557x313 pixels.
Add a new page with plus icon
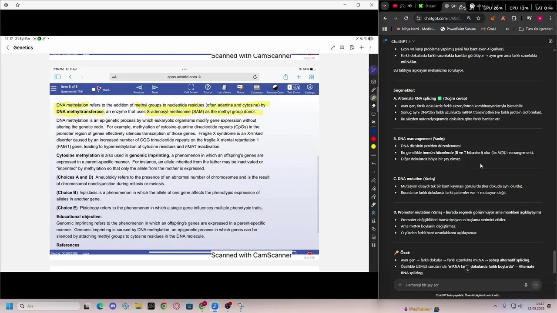coord(361,47)
